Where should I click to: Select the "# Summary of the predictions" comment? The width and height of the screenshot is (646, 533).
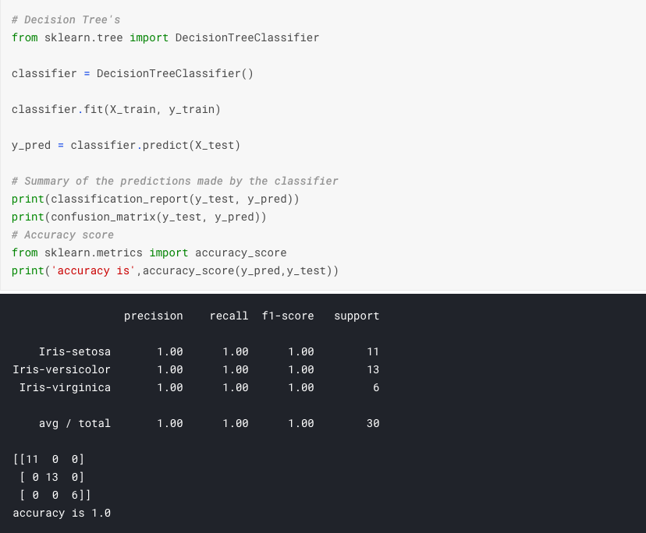pos(175,181)
